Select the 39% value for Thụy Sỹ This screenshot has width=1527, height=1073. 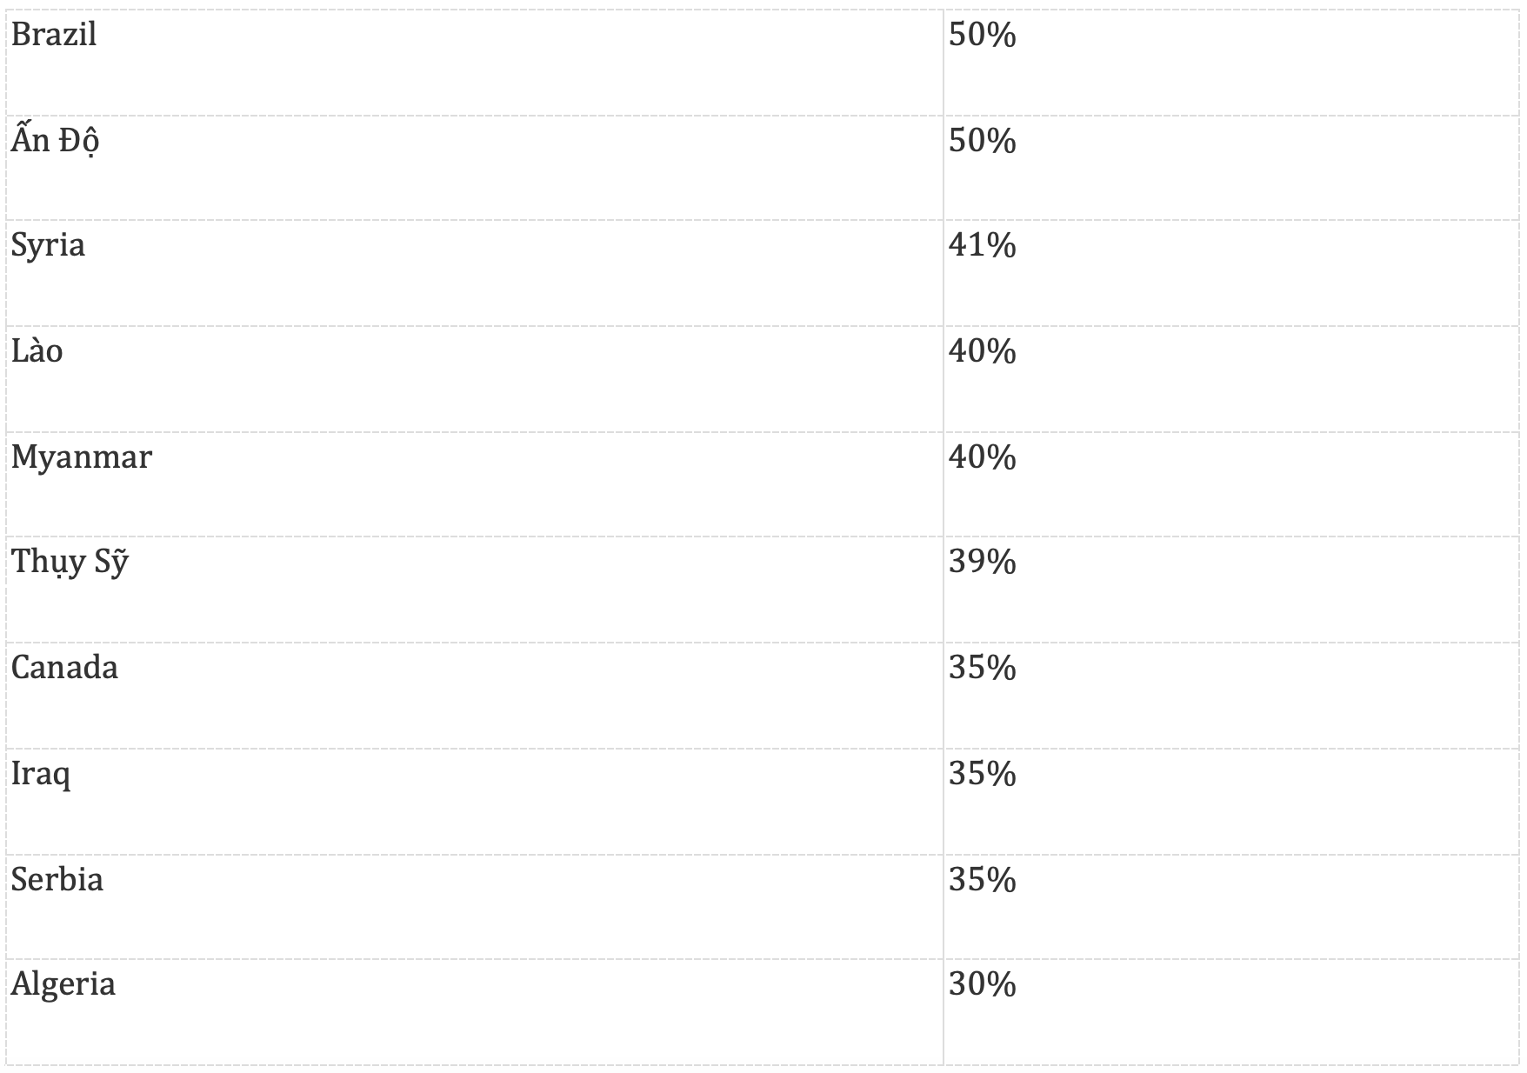point(982,563)
